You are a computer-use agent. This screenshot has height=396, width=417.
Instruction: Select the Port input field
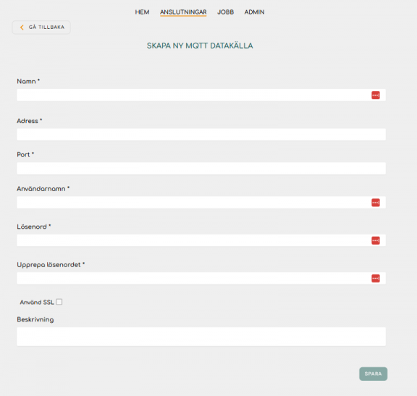point(201,169)
